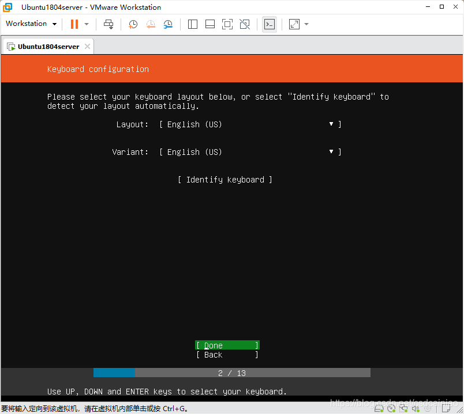Screen dimensions: 464x414
Task: Open the Workstation menu
Action: 31,24
